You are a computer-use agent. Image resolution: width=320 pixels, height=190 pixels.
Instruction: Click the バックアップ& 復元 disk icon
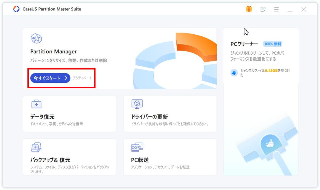36,147
